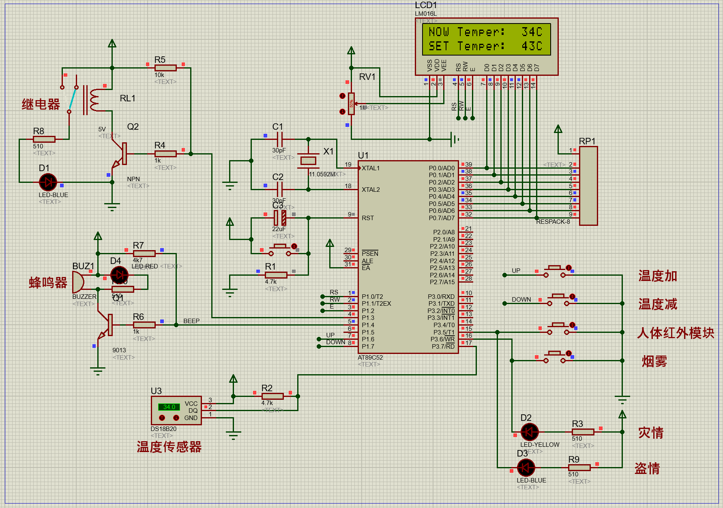Select pull-up resistor R2 near DS18B20

click(272, 396)
